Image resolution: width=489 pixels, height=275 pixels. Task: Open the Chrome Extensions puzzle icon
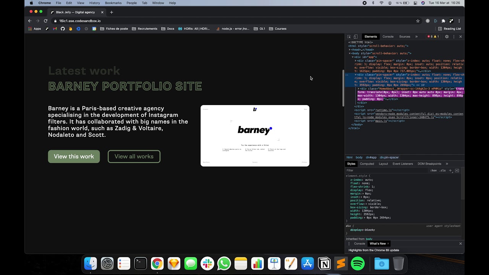click(x=443, y=21)
